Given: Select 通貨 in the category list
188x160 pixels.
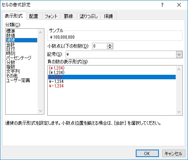Looking at the screenshot, I should click(22, 40).
